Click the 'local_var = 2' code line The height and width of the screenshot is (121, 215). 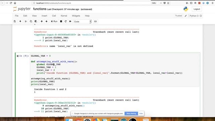46,70
